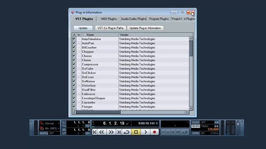The height and width of the screenshot is (149, 266).
Task: Click the left locator position value
Action: tap(82, 123)
